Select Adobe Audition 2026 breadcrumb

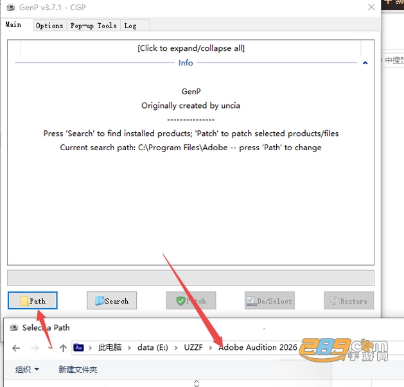point(258,348)
